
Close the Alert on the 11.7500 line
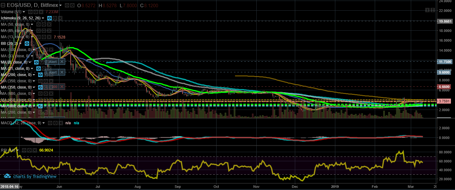[x=62, y=62]
